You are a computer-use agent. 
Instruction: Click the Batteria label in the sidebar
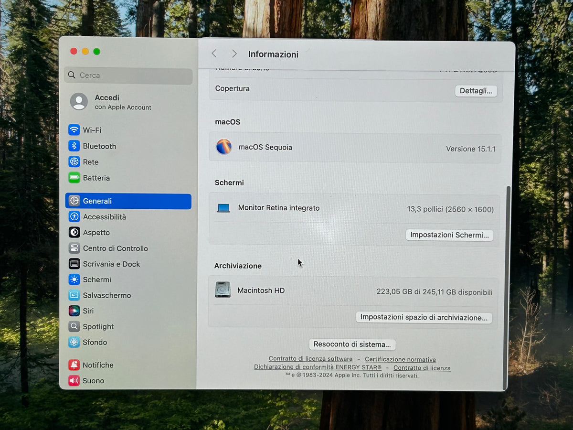pos(96,178)
